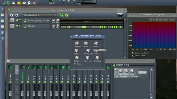Open the effect Controls button
The width and height of the screenshot is (177, 99).
pyautogui.click(x=142, y=72)
